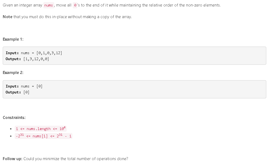The image size is (269, 165).
Task: Click the bold 'Follow up:' label
Action: [x=13, y=159]
